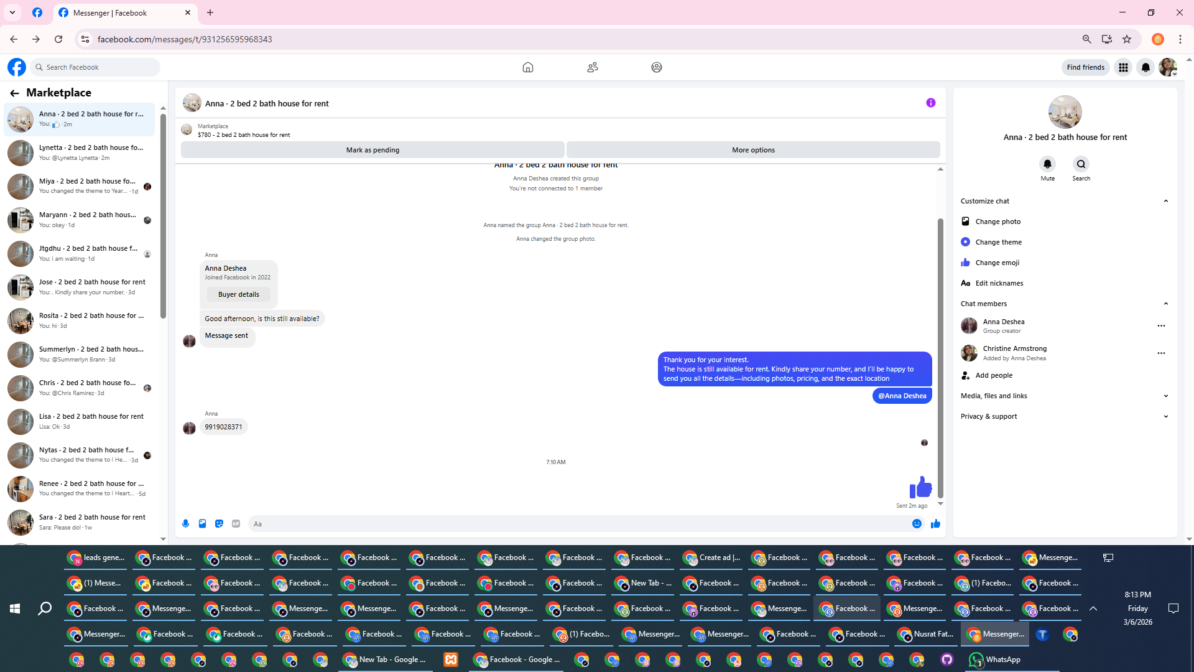Mute this conversation's notifications
The height and width of the screenshot is (672, 1194).
coord(1047,164)
